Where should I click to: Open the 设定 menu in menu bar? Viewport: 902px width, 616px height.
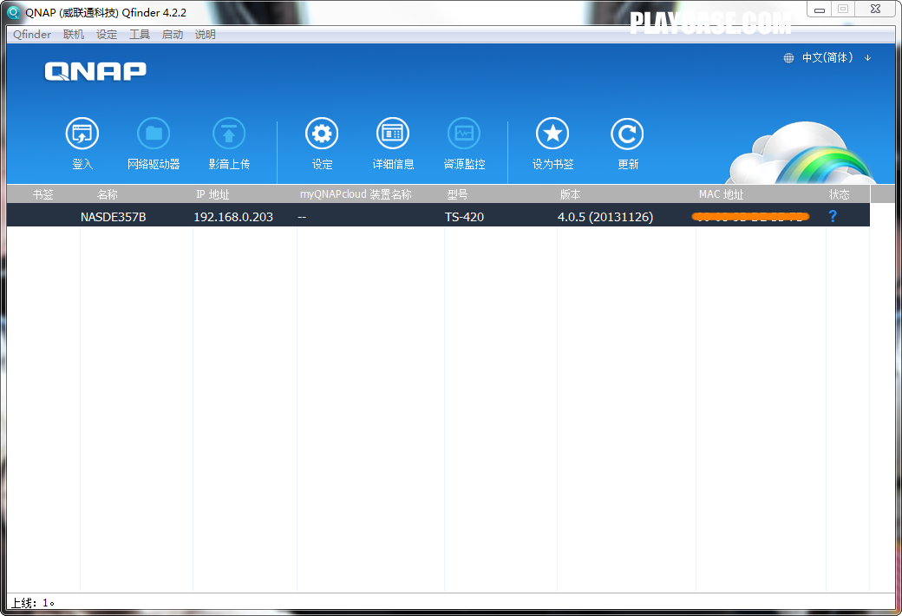coord(107,35)
